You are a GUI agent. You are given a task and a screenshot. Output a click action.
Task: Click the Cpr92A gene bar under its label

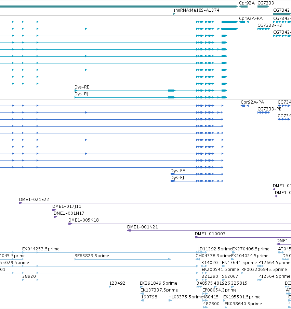pos(243,7)
